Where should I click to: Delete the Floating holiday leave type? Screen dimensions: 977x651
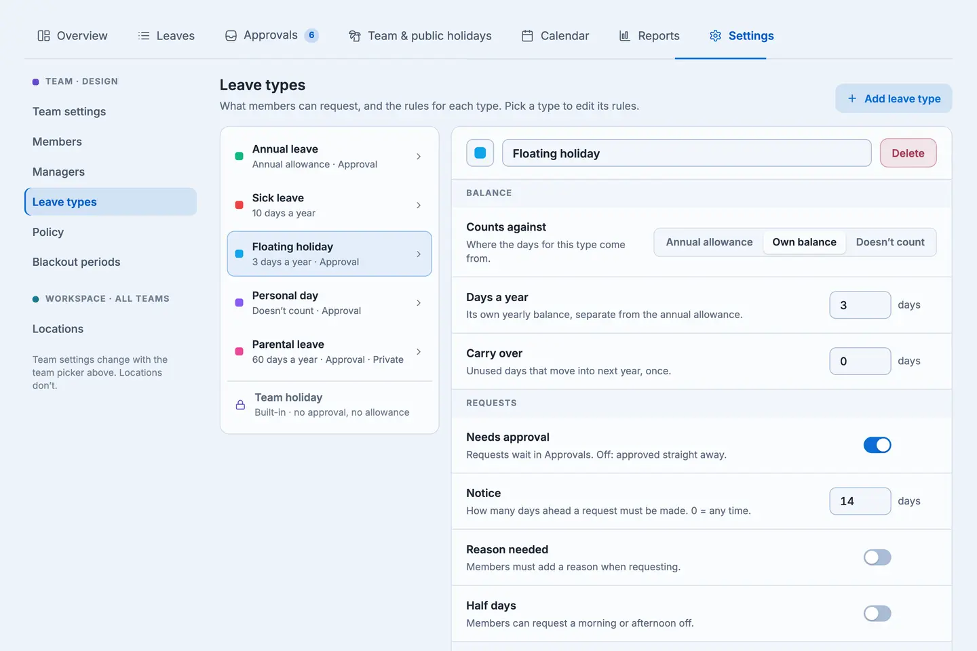(x=908, y=153)
